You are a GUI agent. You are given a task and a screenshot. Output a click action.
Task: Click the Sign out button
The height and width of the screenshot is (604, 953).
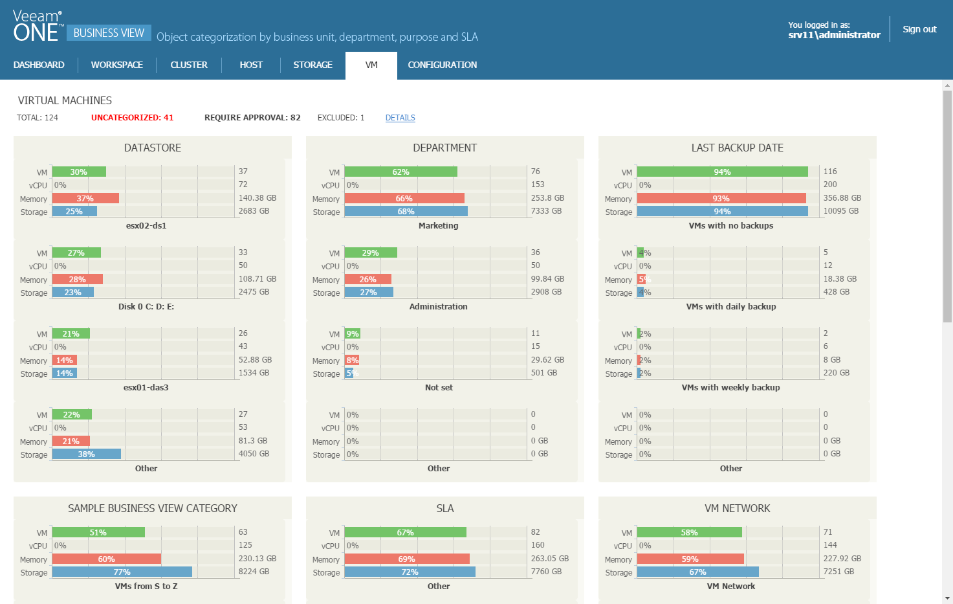[x=919, y=28]
